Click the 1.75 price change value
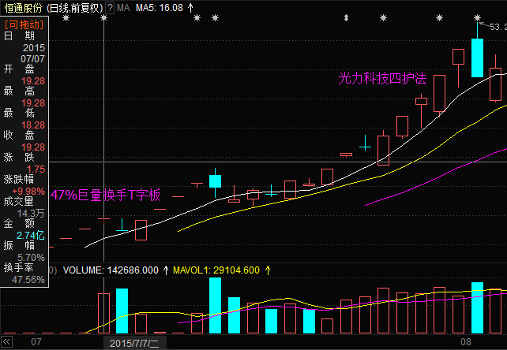This screenshot has height=350, width=507. click(x=36, y=169)
